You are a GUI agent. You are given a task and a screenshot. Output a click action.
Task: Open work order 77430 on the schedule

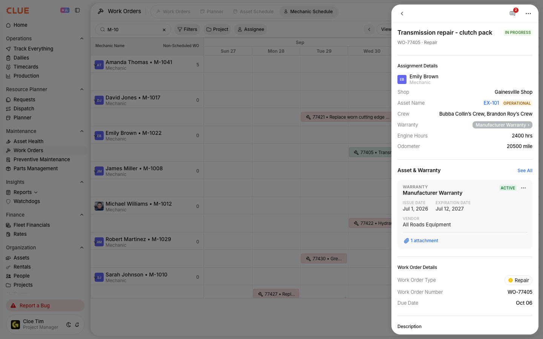tap(324, 259)
